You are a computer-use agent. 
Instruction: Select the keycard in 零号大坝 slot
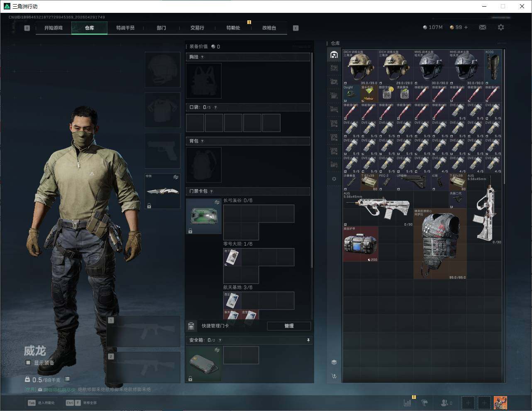pyautogui.click(x=232, y=257)
